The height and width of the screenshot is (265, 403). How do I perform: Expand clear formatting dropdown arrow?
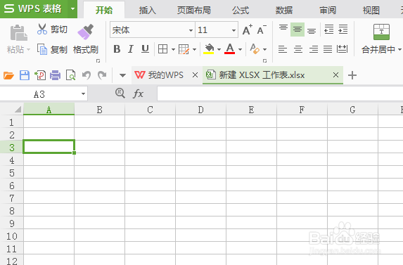264,49
